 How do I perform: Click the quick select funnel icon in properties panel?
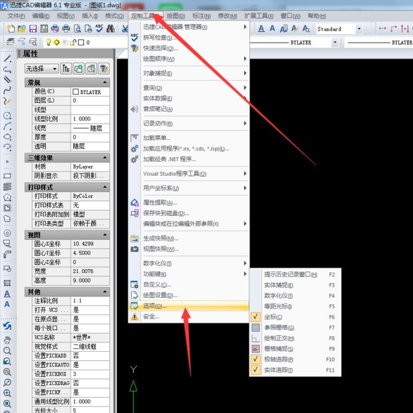coord(103,69)
